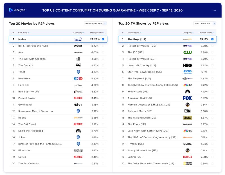Sort movies by Company column
This screenshot has width=225, height=175.
click(79, 33)
